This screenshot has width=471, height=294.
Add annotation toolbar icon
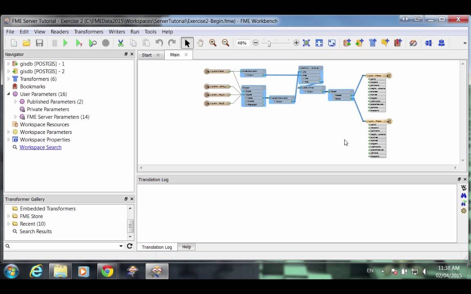tap(385, 43)
